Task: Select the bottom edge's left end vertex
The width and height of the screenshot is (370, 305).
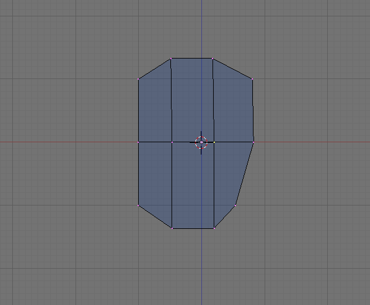Action: (172, 228)
